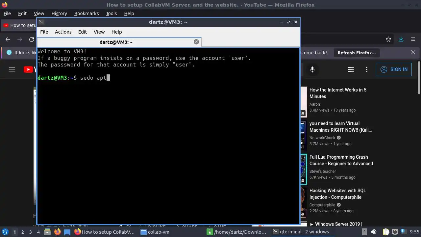421x237 pixels.
Task: Open volume control tray icon
Action: [374, 232]
